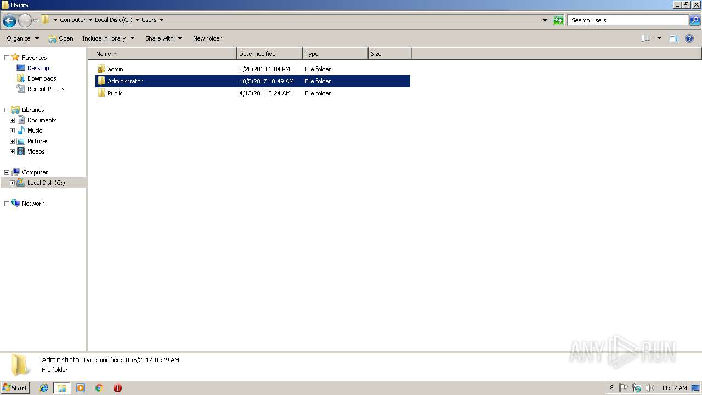This screenshot has height=395, width=702.
Task: Launch Internet Explorer from the taskbar
Action: click(44, 388)
